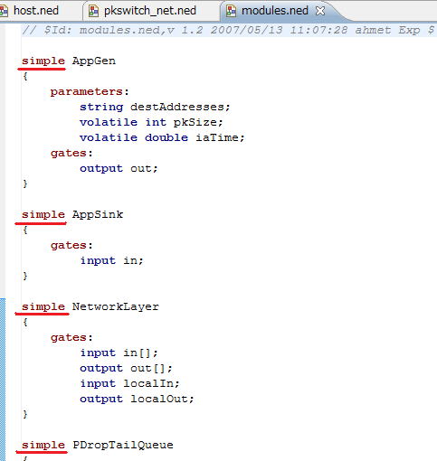Click the file icon on pkswitch_net.ned tab
The image size is (437, 461).
point(93,11)
